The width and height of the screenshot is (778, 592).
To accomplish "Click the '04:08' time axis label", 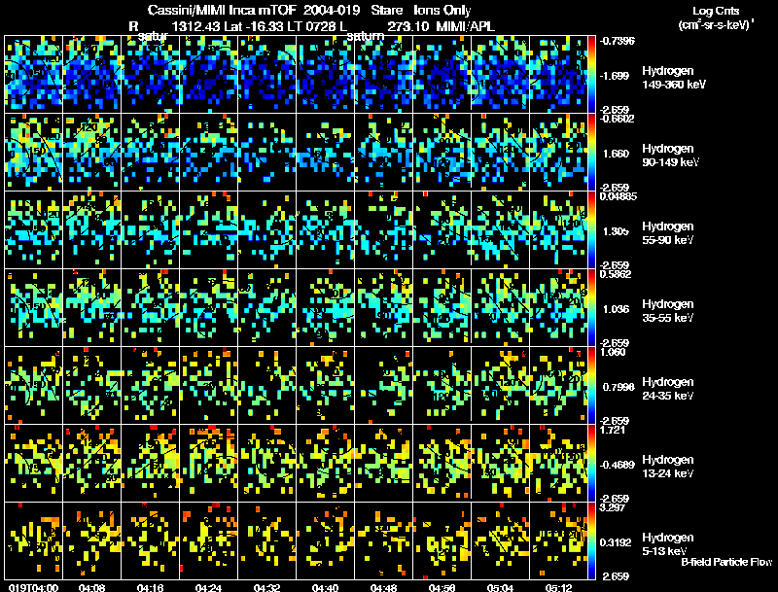I will click(x=91, y=587).
